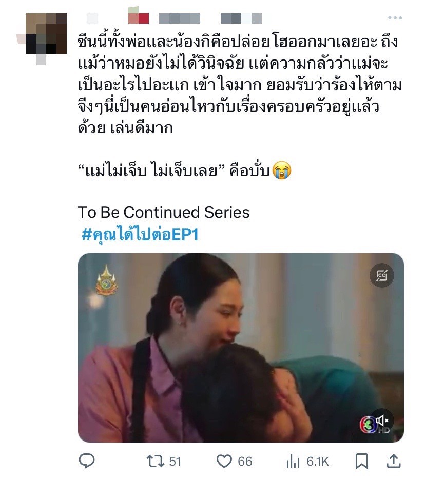Open view analytics bar chart icon
The width and height of the screenshot is (425, 480).
coord(293,462)
